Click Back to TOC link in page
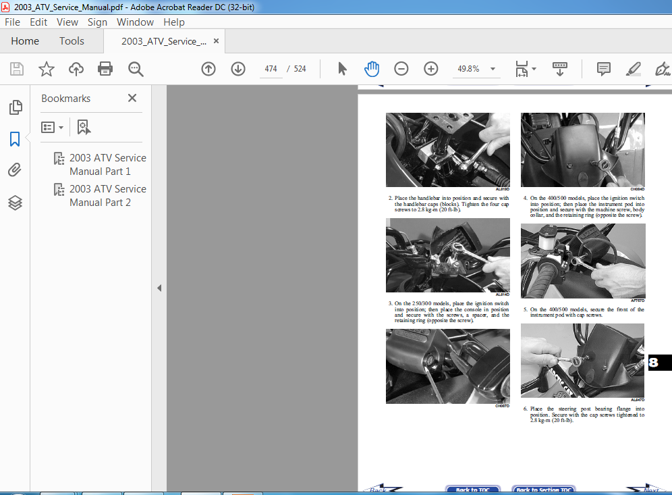 coord(473,490)
